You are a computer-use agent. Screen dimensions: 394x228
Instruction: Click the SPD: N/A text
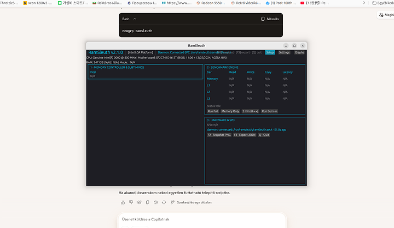[212, 125]
